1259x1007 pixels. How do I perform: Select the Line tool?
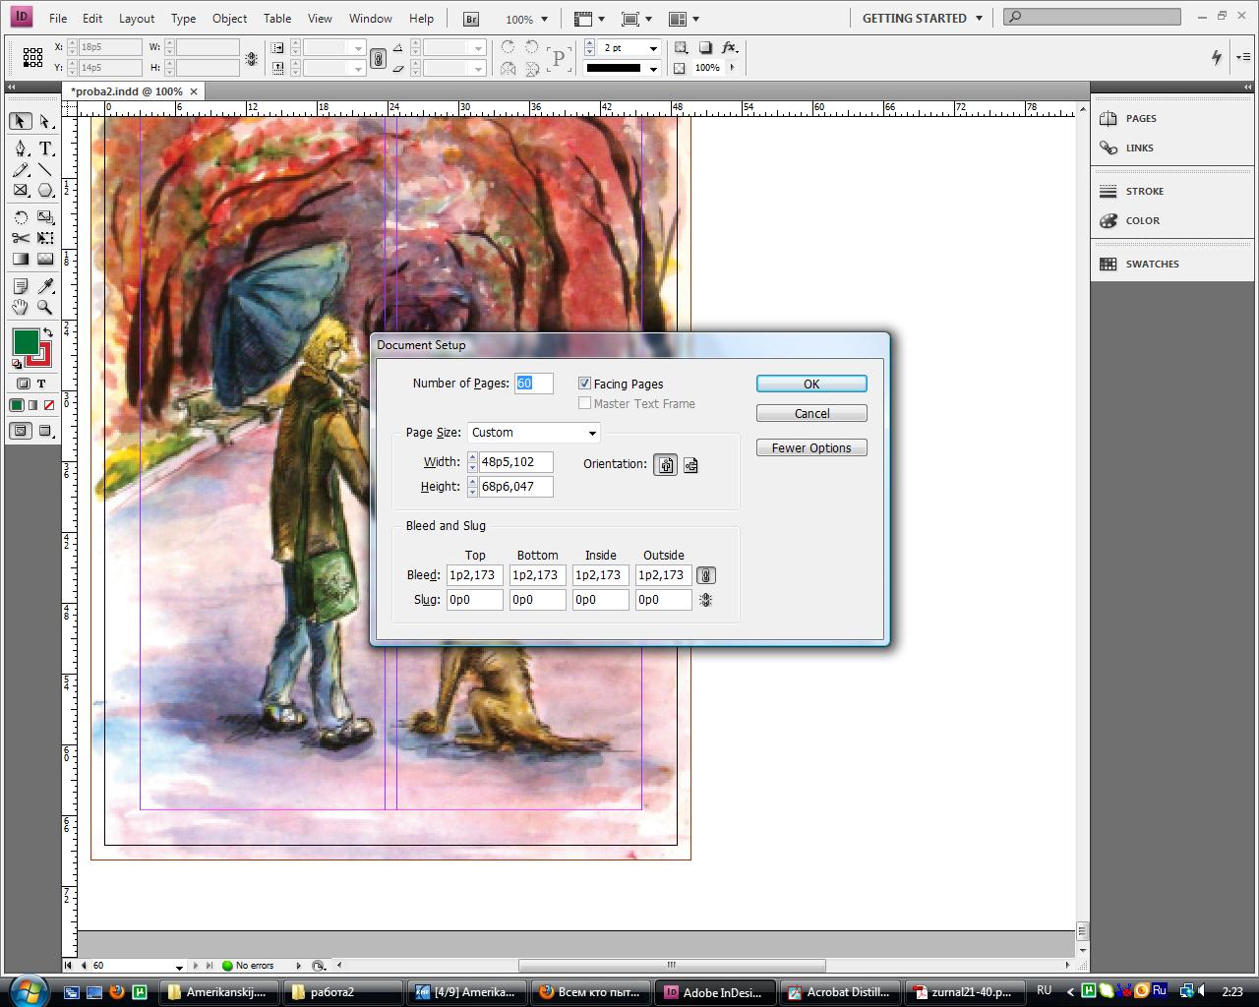[45, 170]
